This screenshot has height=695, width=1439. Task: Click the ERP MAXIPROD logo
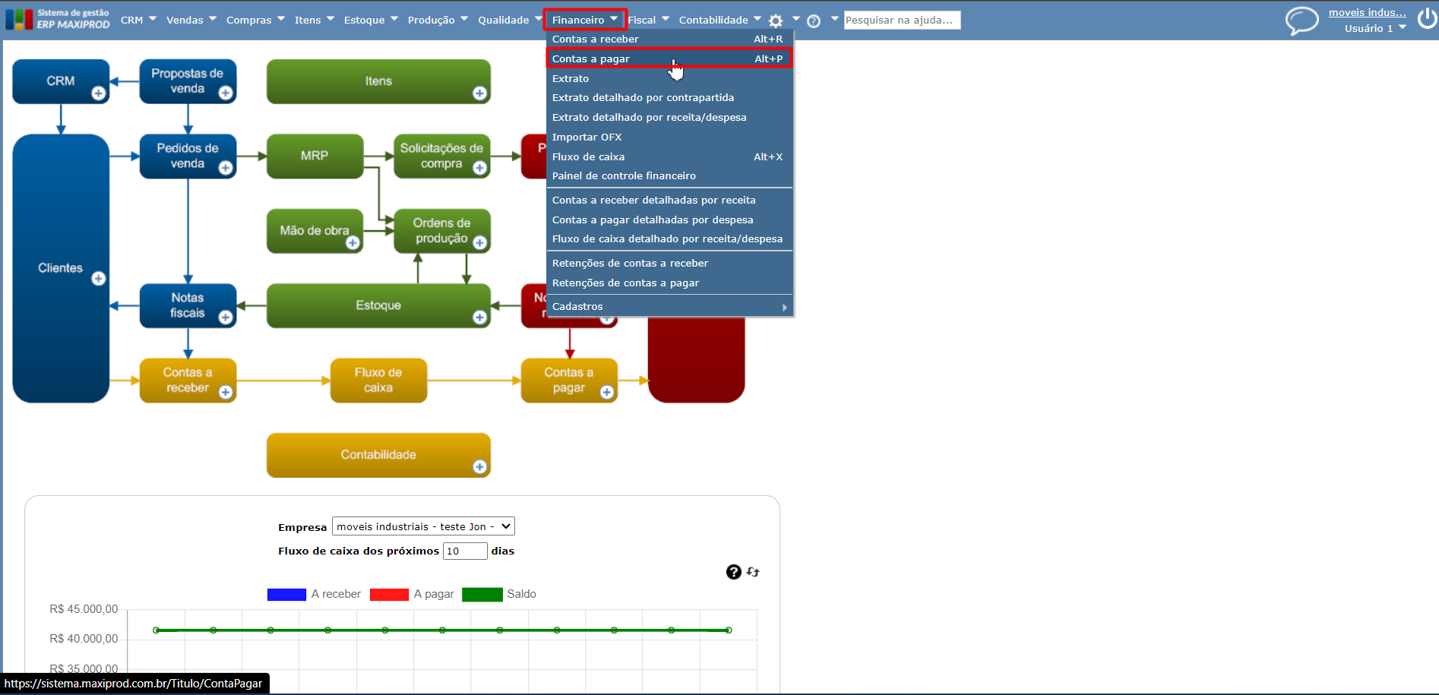[58, 19]
